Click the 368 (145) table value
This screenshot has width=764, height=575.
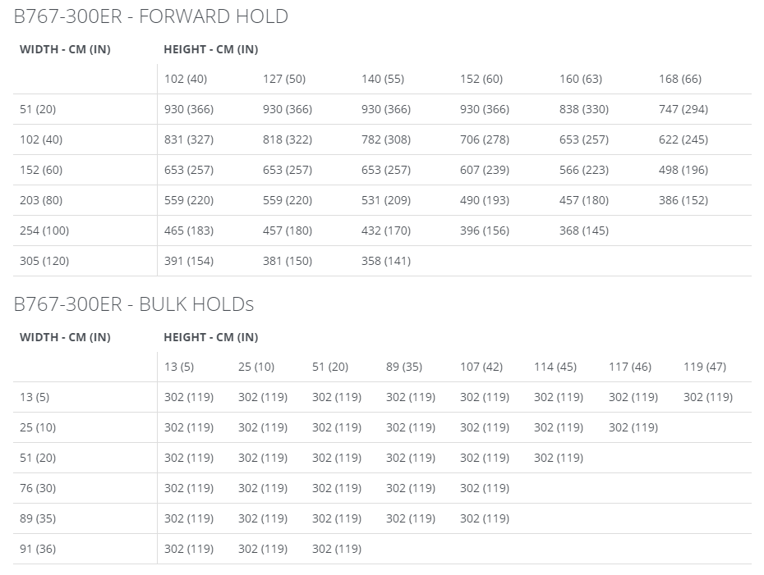[584, 230]
